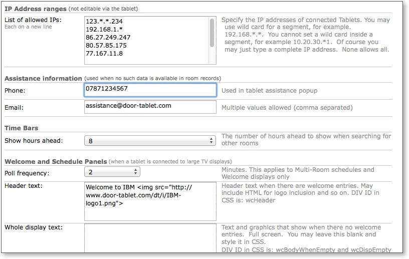This screenshot has height=259, width=409.
Task: Click the "Welcome and Schedule Panels" heading
Action: [56, 161]
